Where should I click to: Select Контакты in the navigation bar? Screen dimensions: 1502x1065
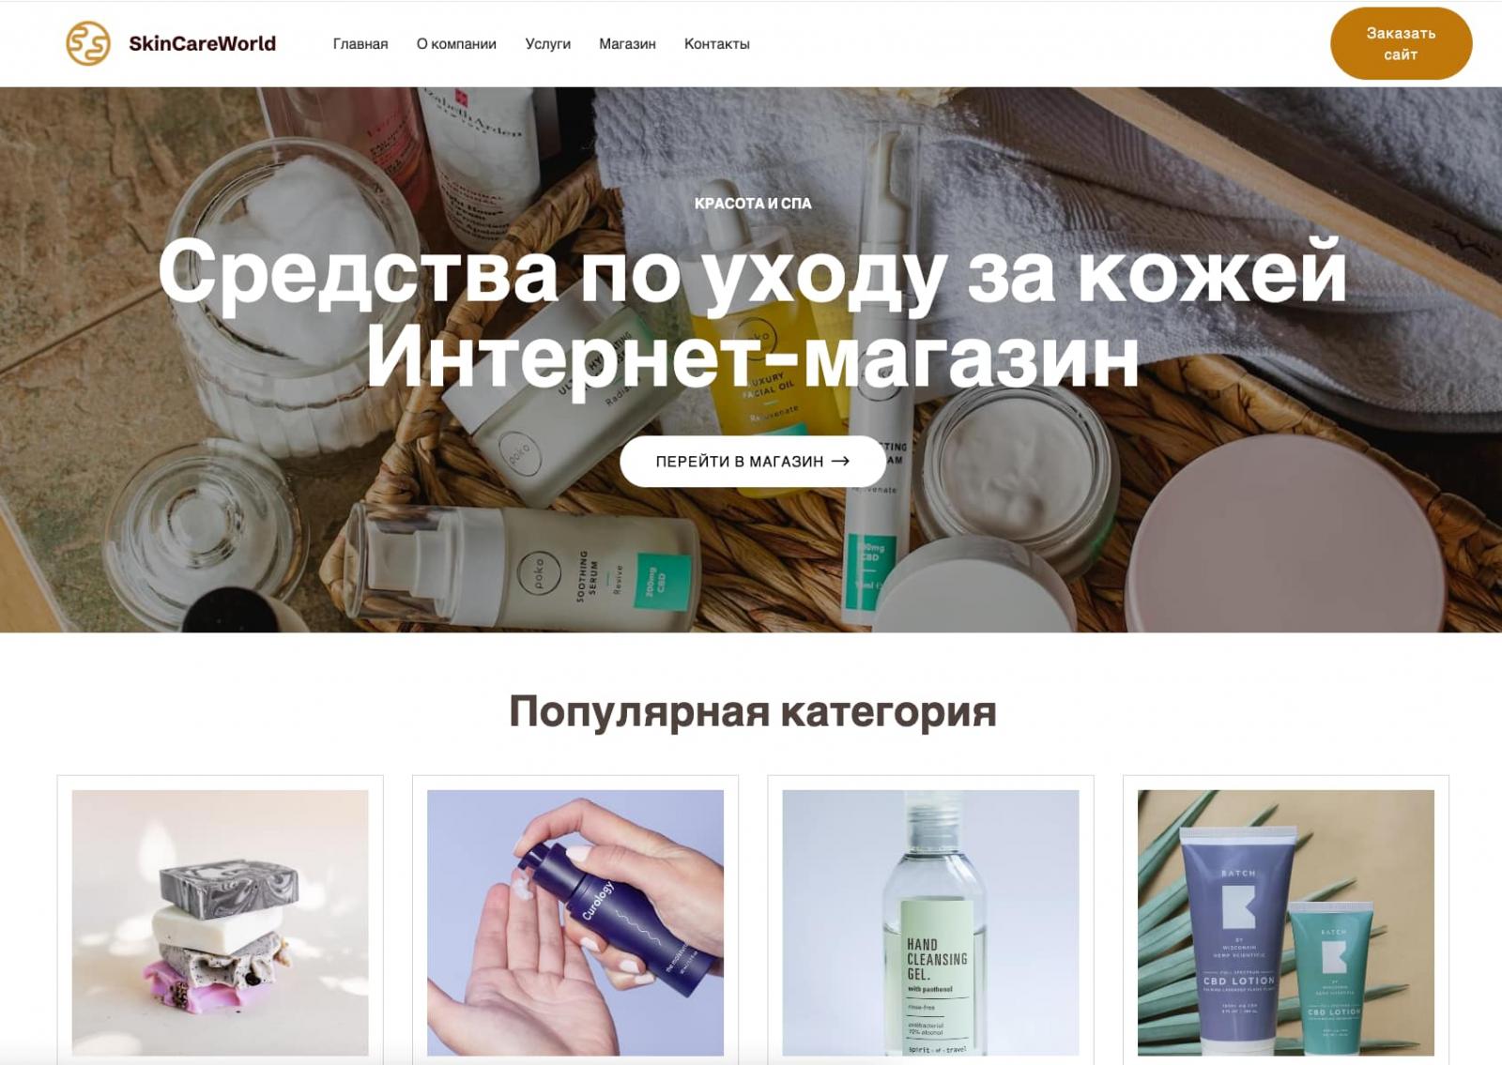[717, 44]
